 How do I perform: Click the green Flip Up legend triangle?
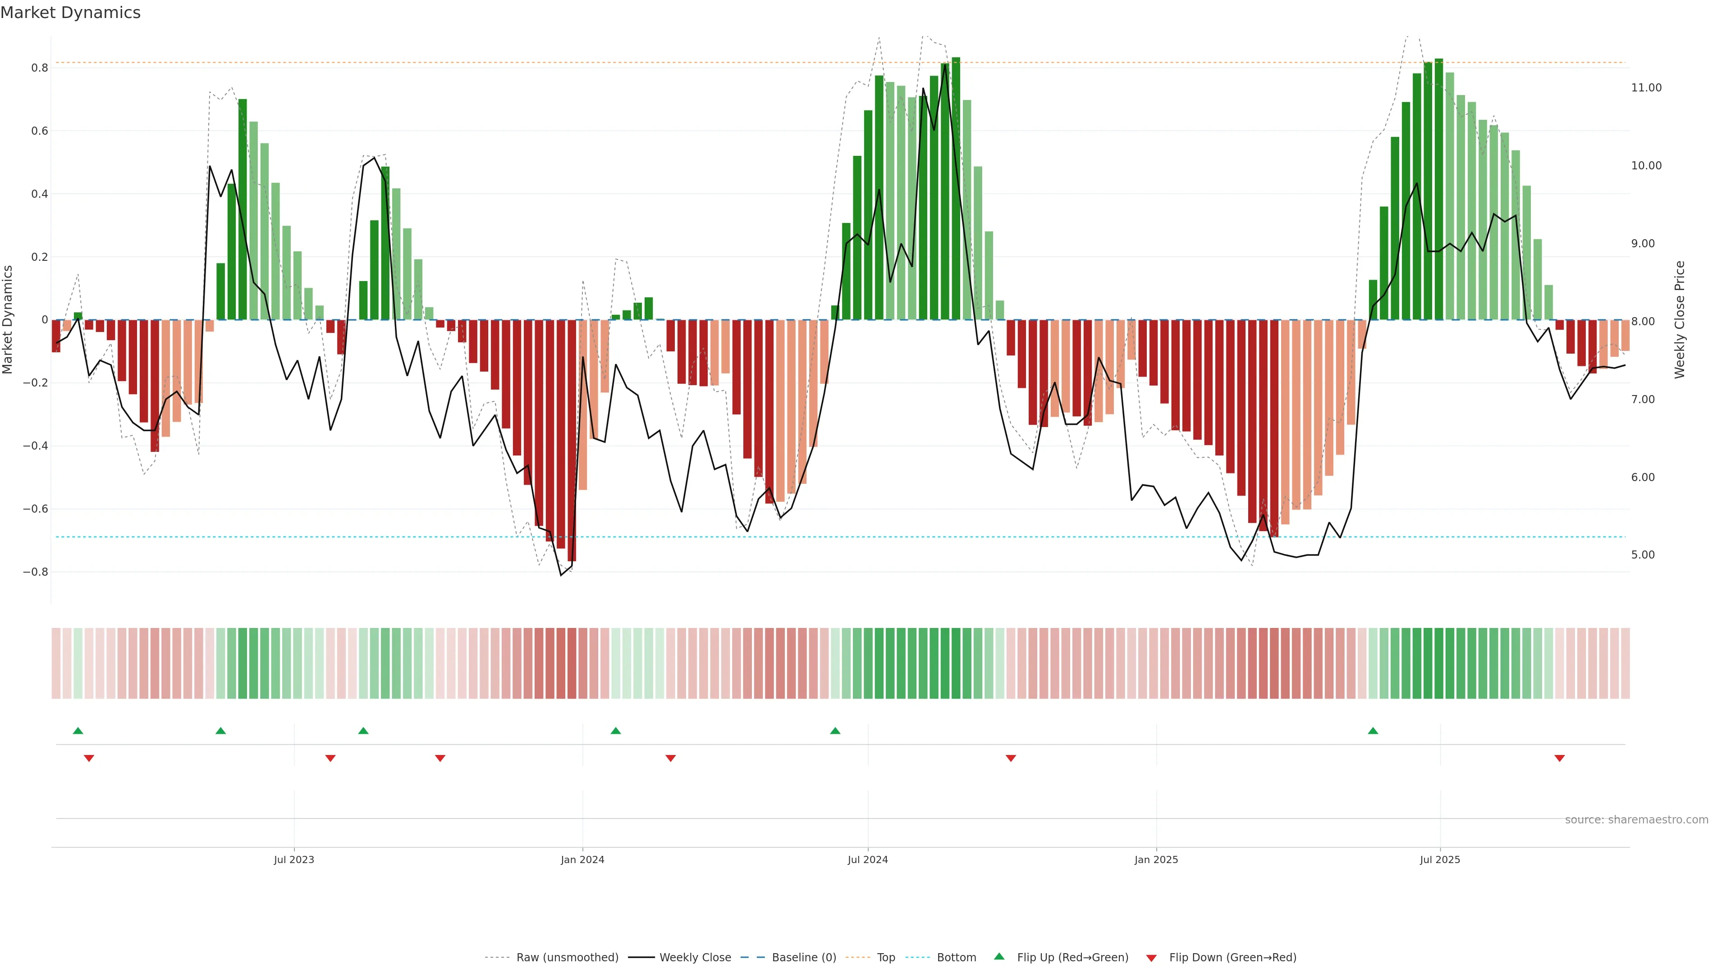[999, 956]
